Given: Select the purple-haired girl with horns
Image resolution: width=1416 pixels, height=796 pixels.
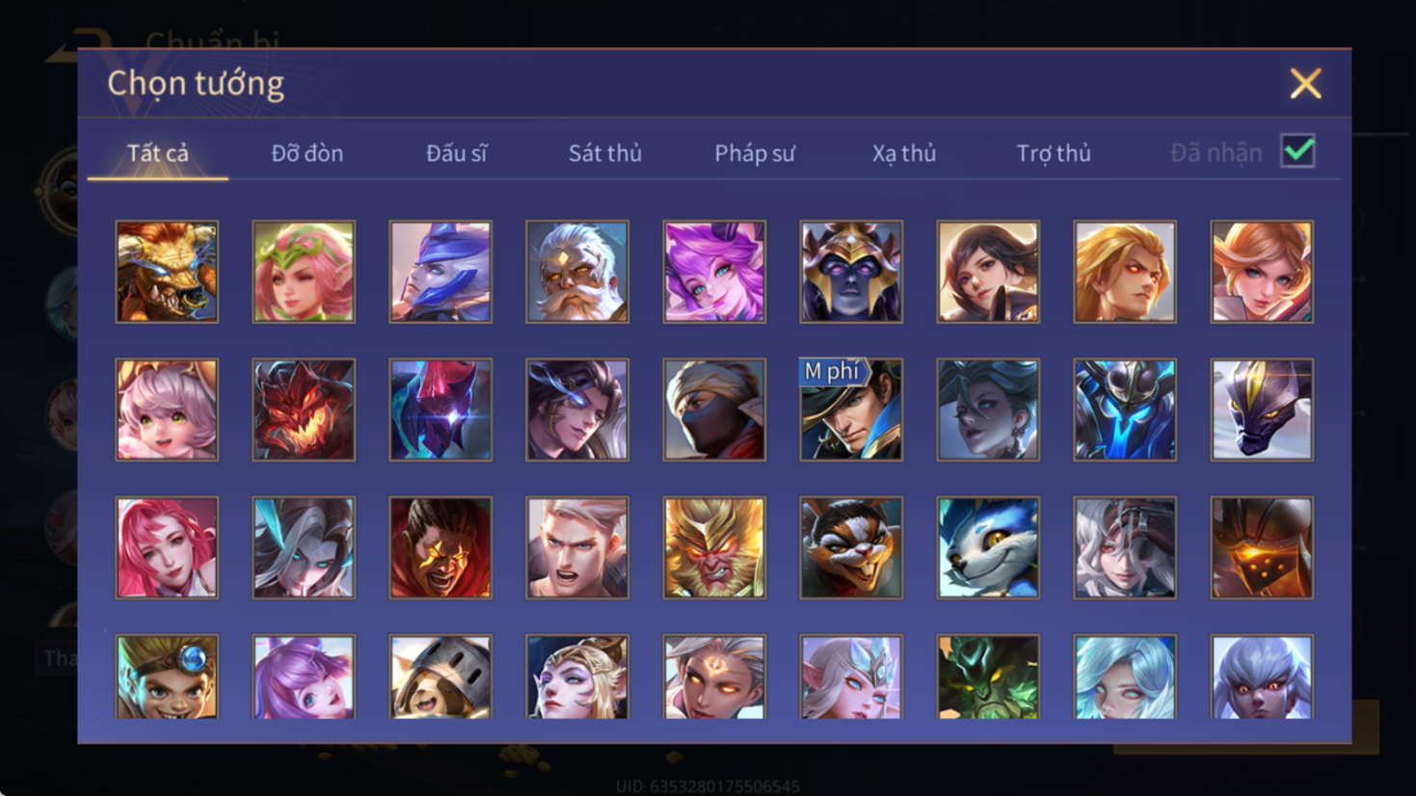Looking at the screenshot, I should click(x=714, y=272).
